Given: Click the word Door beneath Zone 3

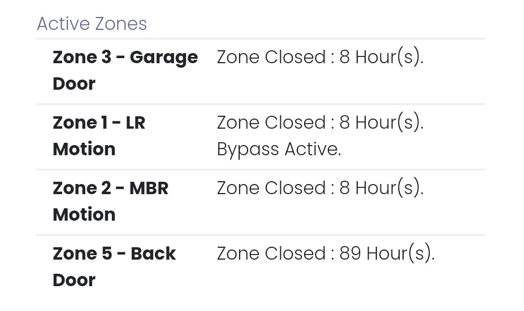Looking at the screenshot, I should 74,84.
